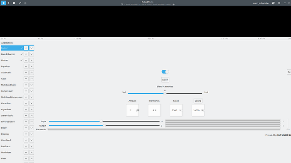Toggle the Ceiling button

tap(198, 101)
